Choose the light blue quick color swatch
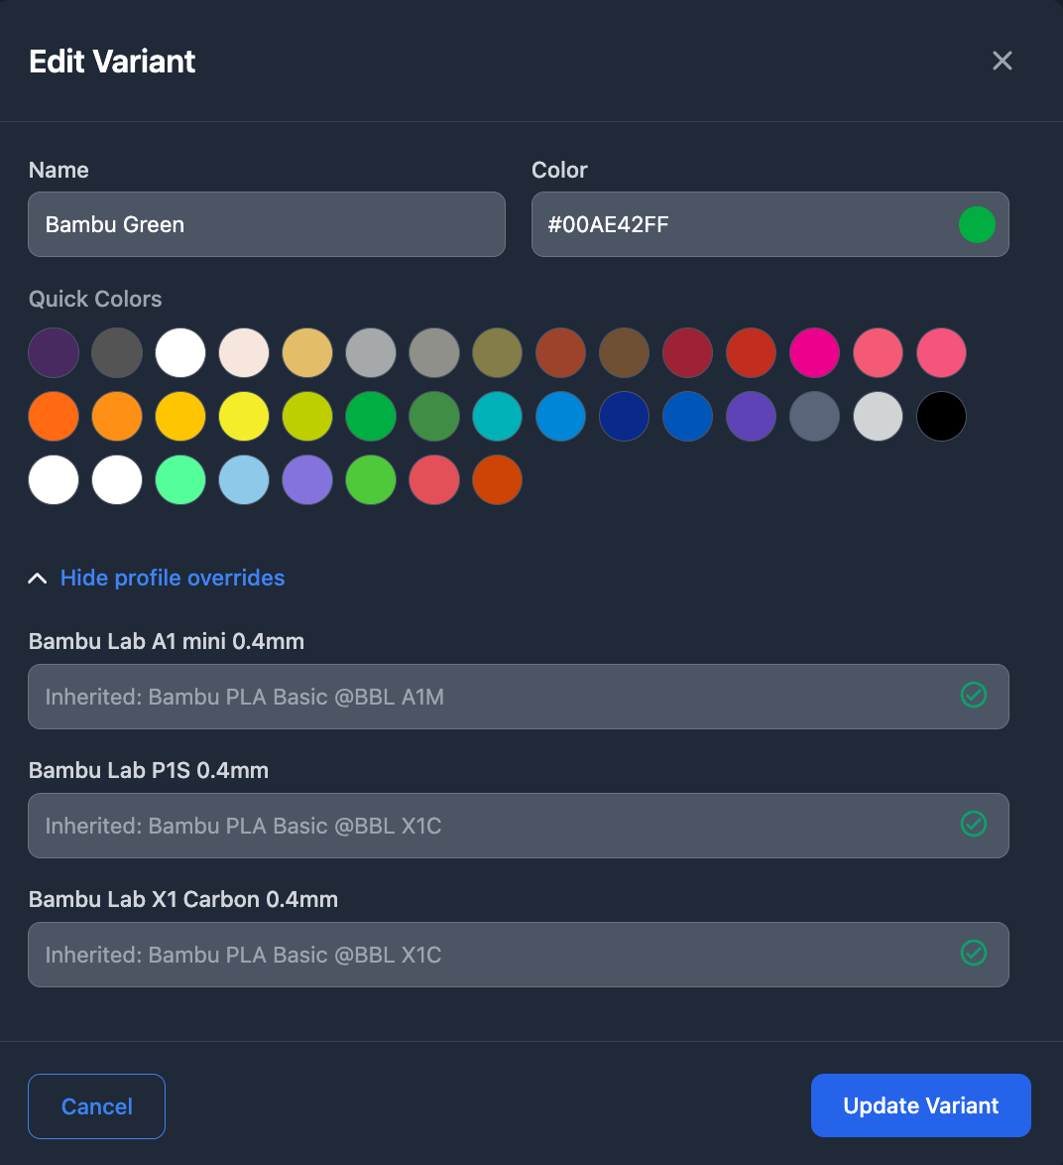This screenshot has height=1165, width=1063. click(244, 480)
